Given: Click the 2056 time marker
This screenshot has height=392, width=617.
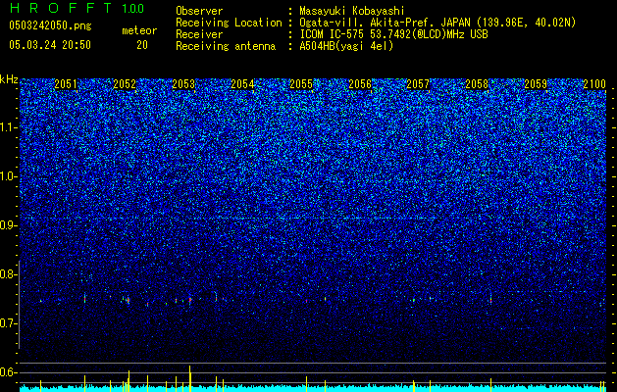Looking at the screenshot, I should (x=360, y=84).
